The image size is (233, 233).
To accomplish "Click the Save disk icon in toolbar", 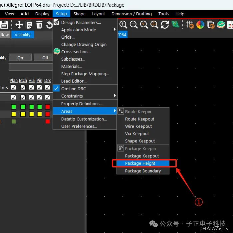I will point(4,25).
